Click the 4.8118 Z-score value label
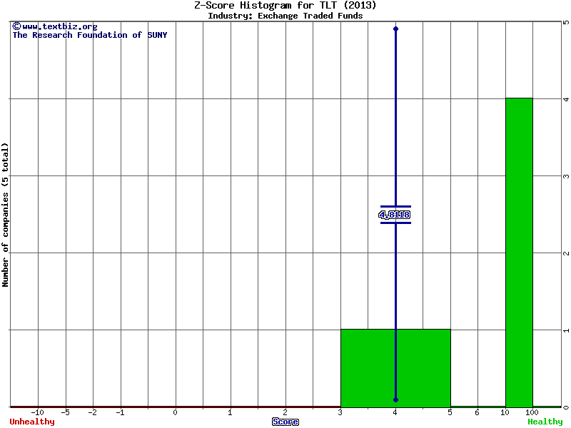This screenshot has width=571, height=428. pos(395,215)
